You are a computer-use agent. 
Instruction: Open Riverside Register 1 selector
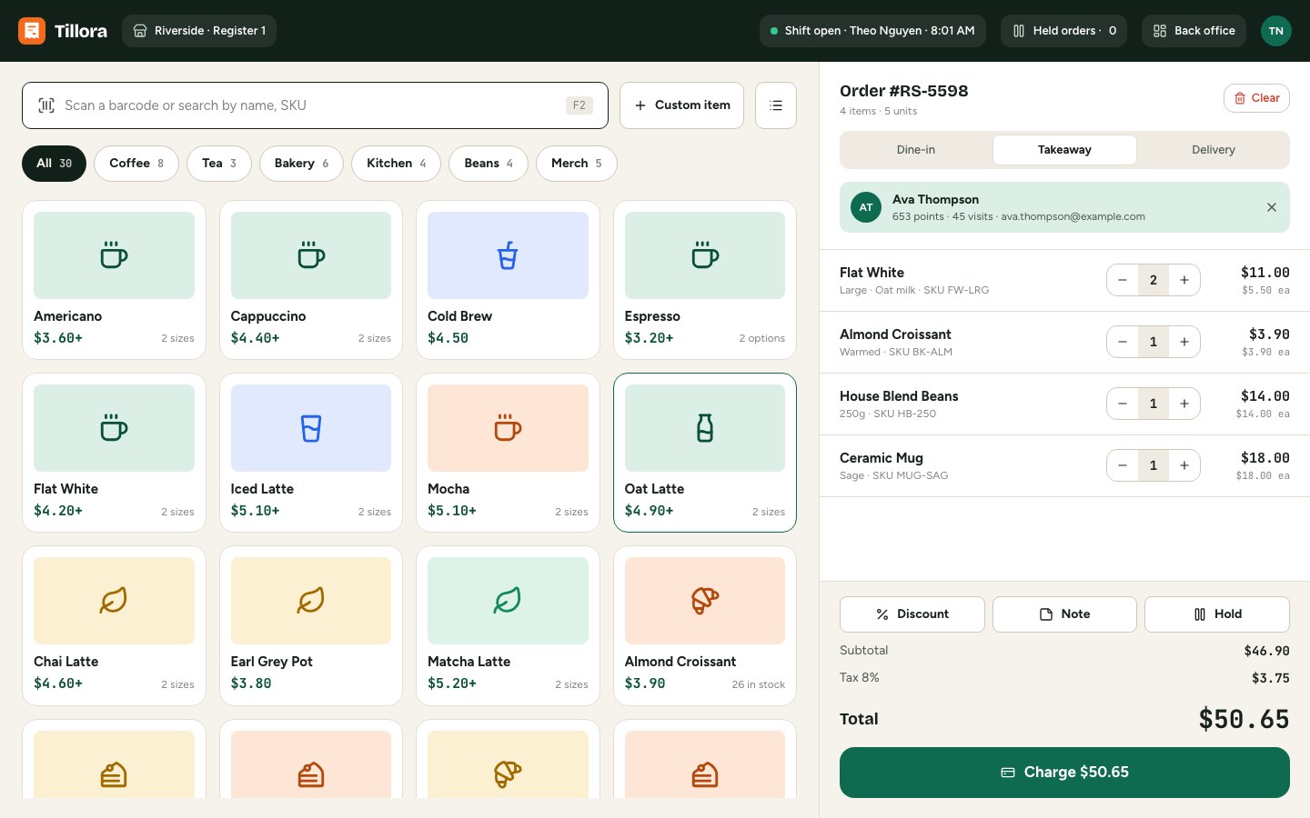point(199,31)
